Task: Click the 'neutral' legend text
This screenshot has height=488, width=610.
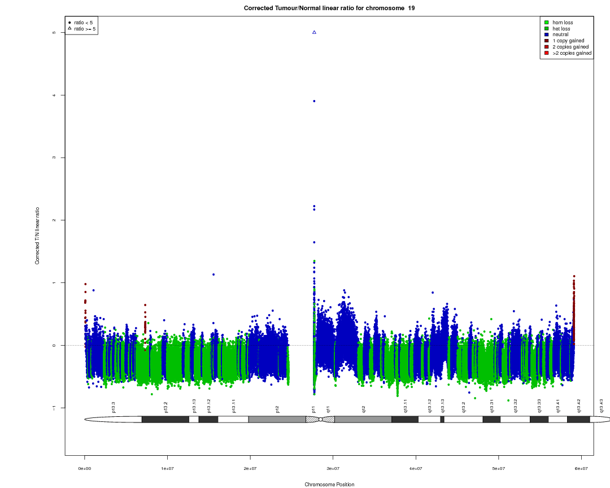Action: point(560,34)
